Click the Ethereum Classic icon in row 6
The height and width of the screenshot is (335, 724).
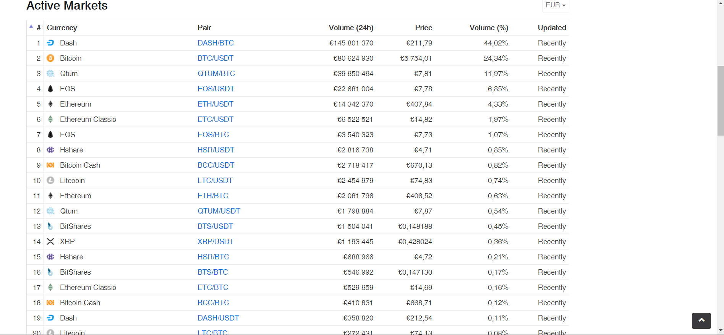pyautogui.click(x=50, y=119)
